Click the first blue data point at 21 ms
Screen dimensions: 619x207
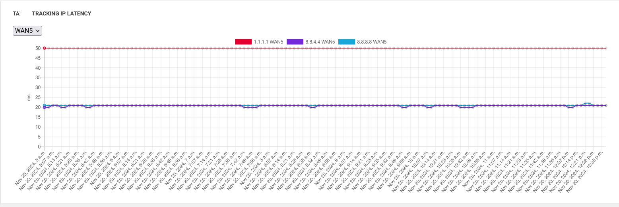44,105
